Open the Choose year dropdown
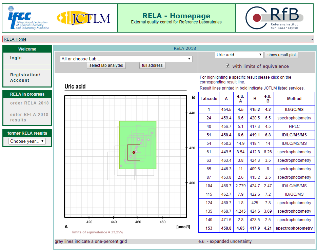Image resolution: width=317 pixels, height=251 pixels. point(27,141)
